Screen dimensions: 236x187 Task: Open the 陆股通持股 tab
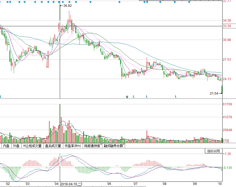92,146
